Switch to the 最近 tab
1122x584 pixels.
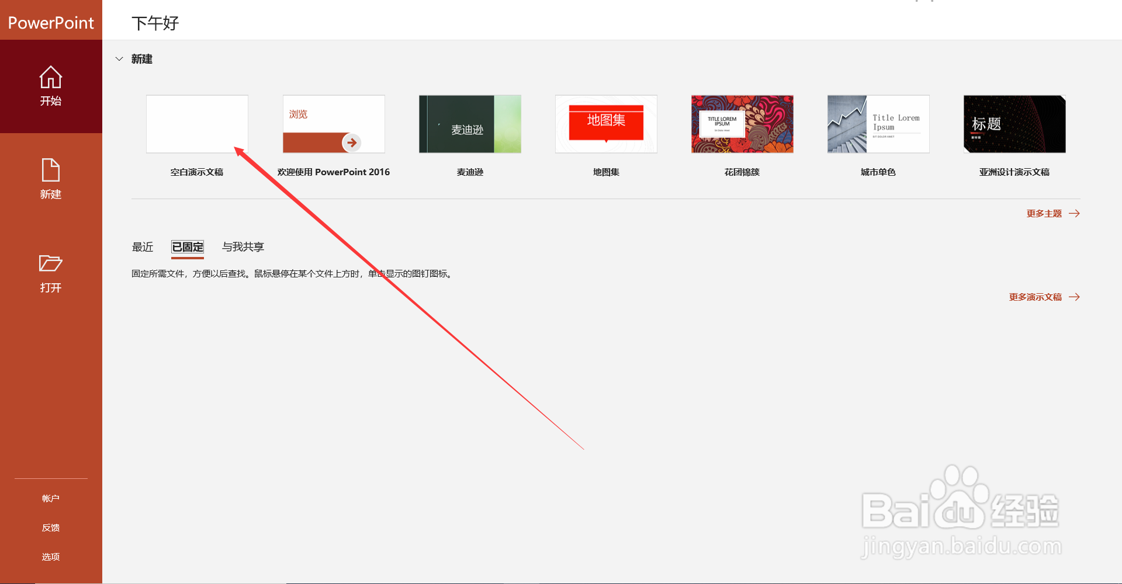(143, 247)
